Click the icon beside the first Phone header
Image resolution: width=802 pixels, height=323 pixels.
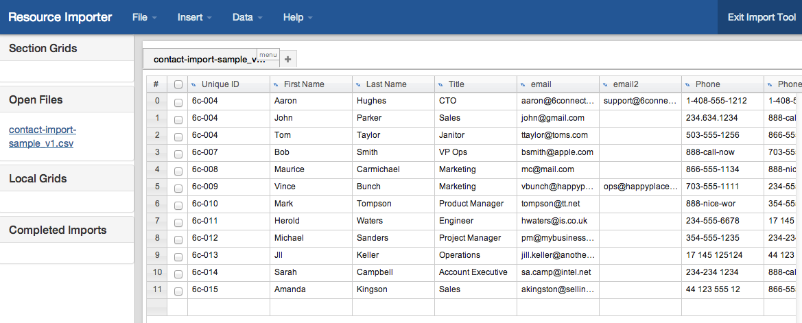pyautogui.click(x=687, y=84)
